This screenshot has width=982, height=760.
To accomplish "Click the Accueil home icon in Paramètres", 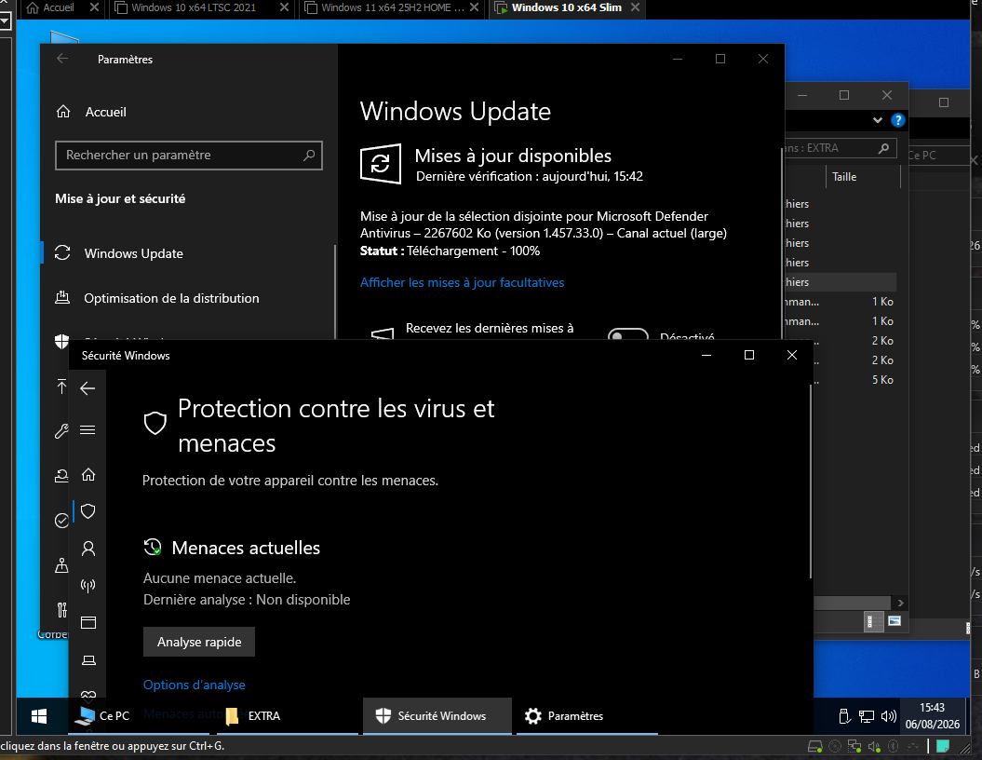I will (x=63, y=112).
